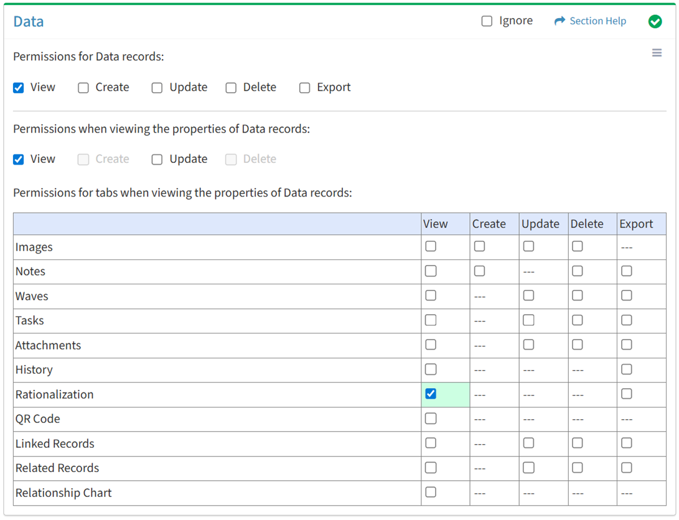Enable Create permission for Data records
The height and width of the screenshot is (520, 679).
coord(83,88)
